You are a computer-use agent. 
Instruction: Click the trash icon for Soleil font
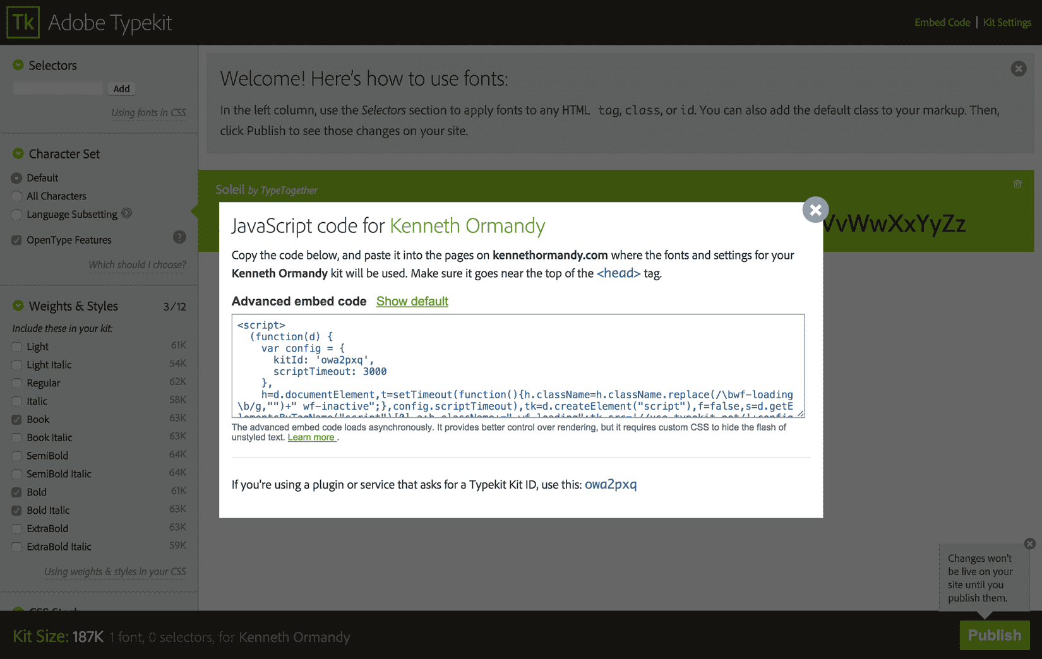click(1017, 184)
